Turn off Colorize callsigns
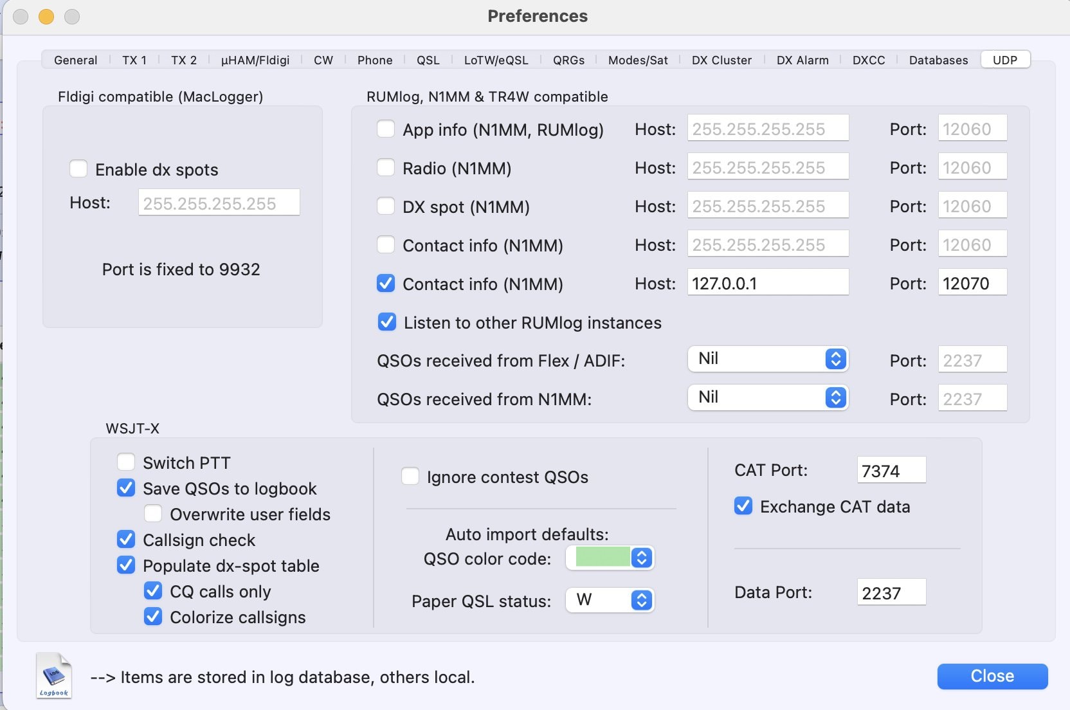The image size is (1070, 710). pos(153,617)
